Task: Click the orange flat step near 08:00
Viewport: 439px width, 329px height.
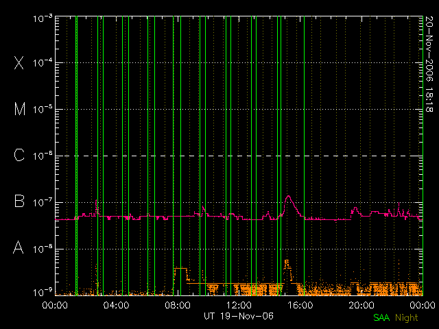Action: pos(180,268)
